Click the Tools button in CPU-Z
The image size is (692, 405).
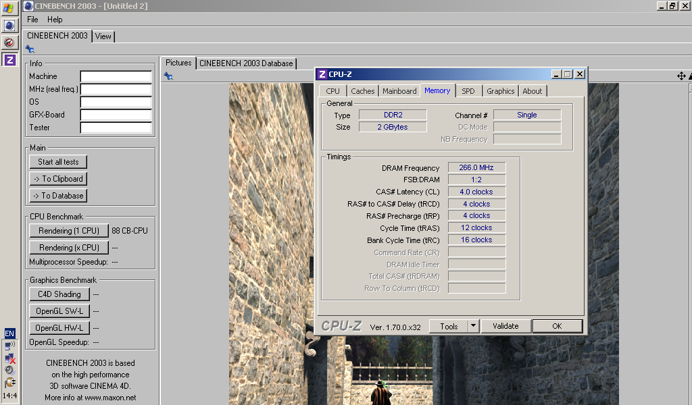(x=449, y=326)
